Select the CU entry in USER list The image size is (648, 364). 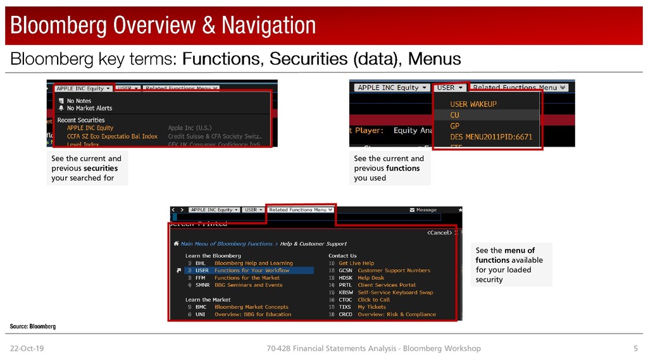pyautogui.click(x=454, y=115)
